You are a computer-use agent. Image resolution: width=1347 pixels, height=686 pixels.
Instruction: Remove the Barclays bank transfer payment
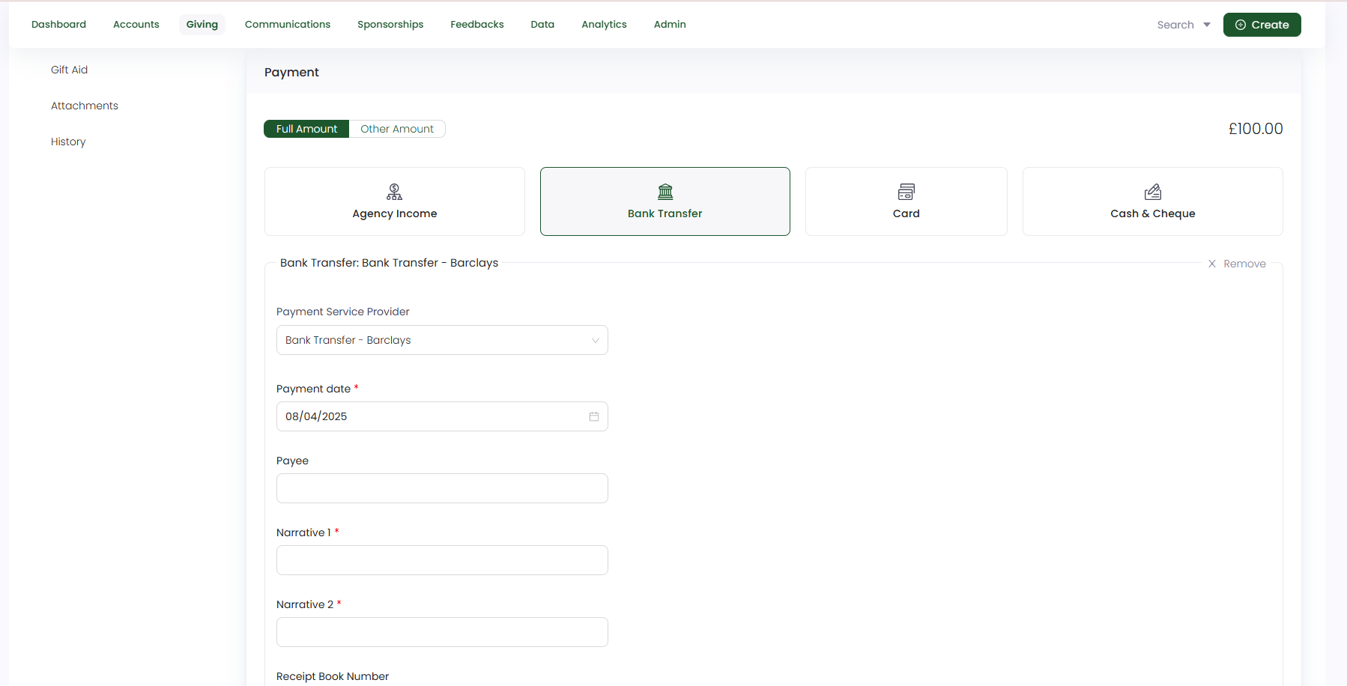[1237, 264]
